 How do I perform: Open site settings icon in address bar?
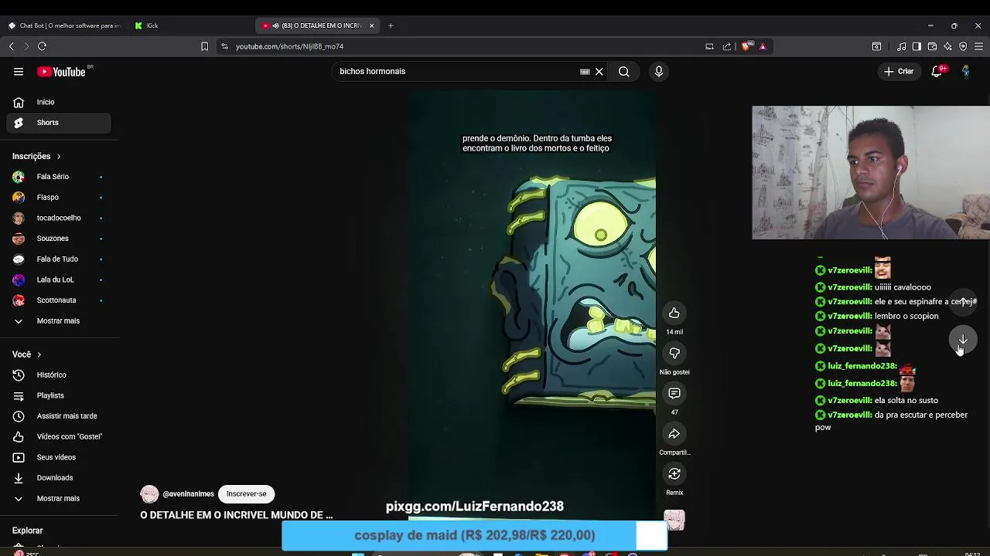click(x=224, y=46)
